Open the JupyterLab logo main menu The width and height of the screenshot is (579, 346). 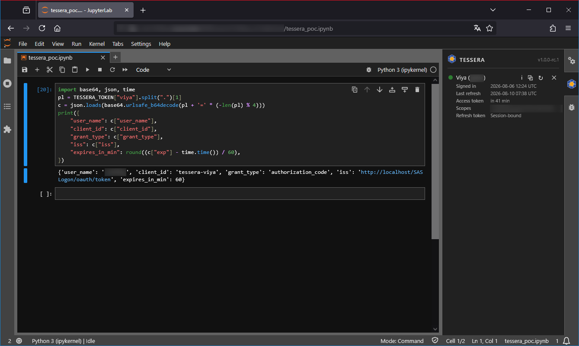pos(7,43)
